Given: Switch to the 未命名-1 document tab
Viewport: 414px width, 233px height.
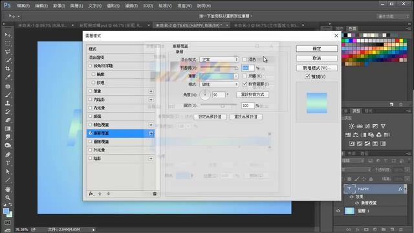Looking at the screenshot, I should [x=43, y=25].
